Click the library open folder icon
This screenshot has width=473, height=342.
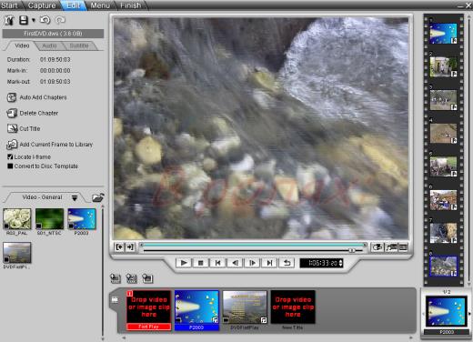click(98, 197)
